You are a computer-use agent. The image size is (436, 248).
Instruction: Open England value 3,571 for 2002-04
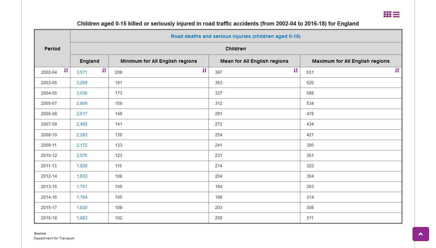(82, 72)
